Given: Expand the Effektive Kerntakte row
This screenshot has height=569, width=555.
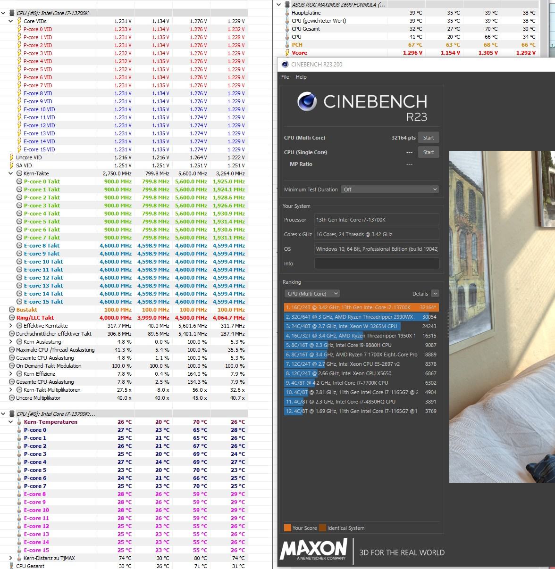Looking at the screenshot, I should coord(11,326).
